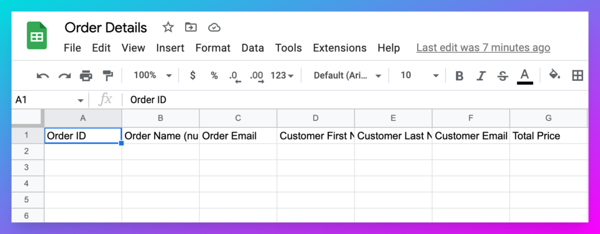
Task: Click the Order Details document title
Action: [x=105, y=28]
